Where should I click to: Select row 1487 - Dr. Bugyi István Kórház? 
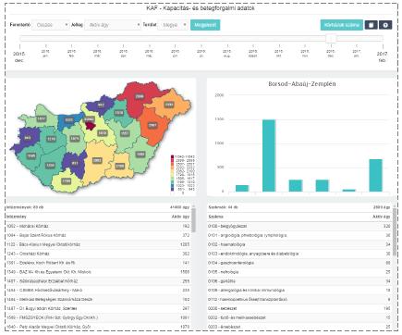[x=98, y=308]
